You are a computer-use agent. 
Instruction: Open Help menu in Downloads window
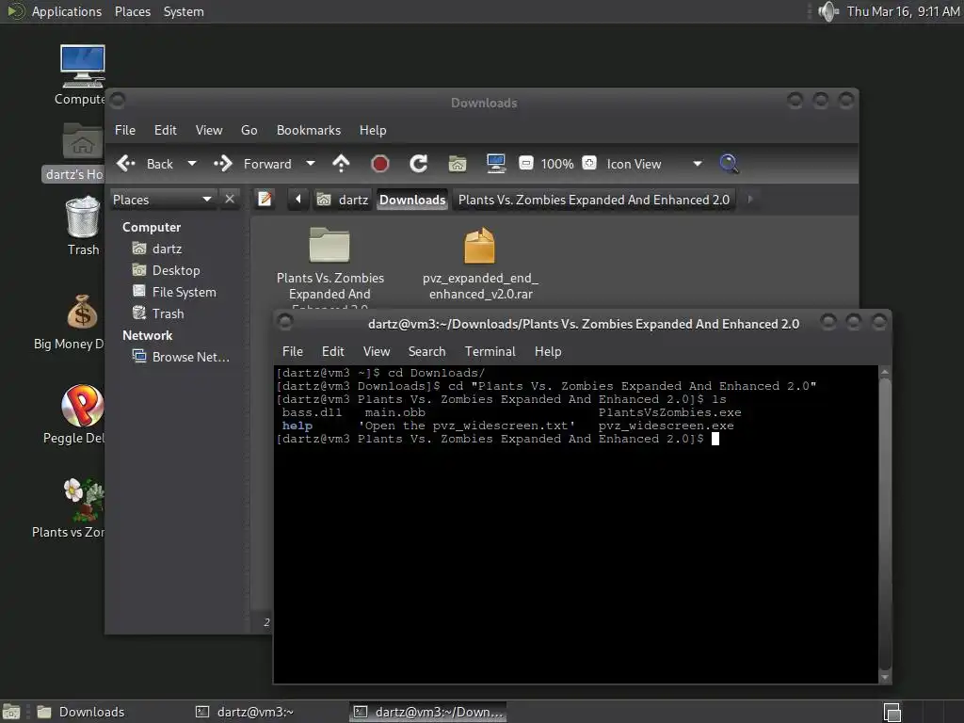[373, 130]
